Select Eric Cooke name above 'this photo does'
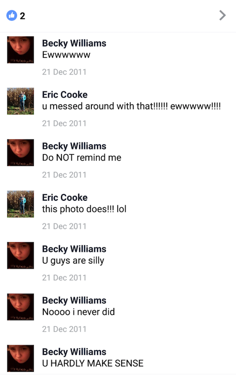Viewport: 236px width, 377px height. tap(65, 198)
